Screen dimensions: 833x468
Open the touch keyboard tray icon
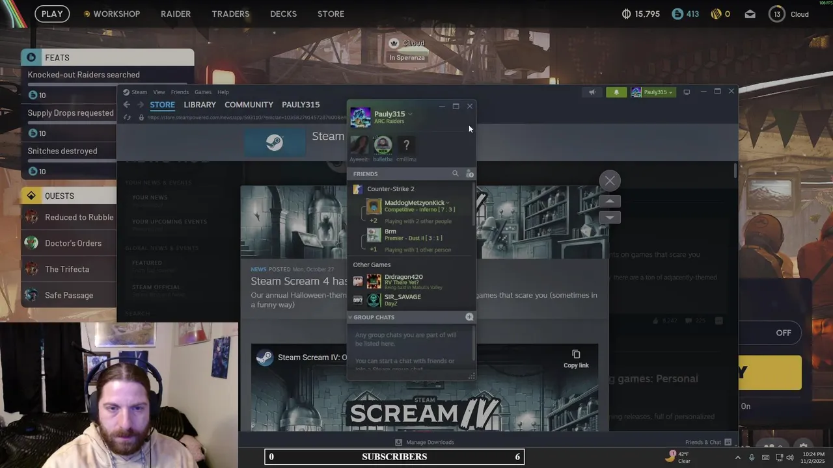pos(765,458)
